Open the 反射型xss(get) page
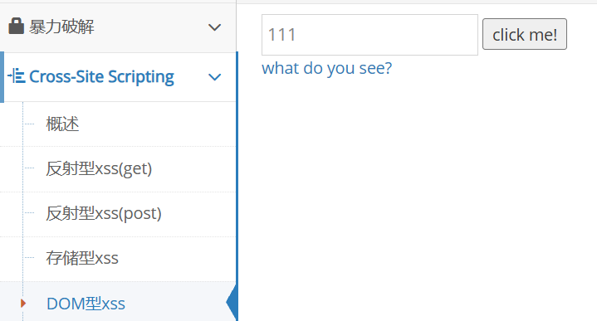Screen dimensions: 597x321 [x=99, y=168]
